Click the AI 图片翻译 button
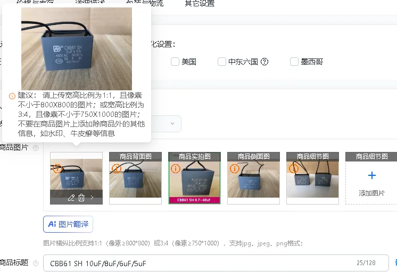 [68, 224]
